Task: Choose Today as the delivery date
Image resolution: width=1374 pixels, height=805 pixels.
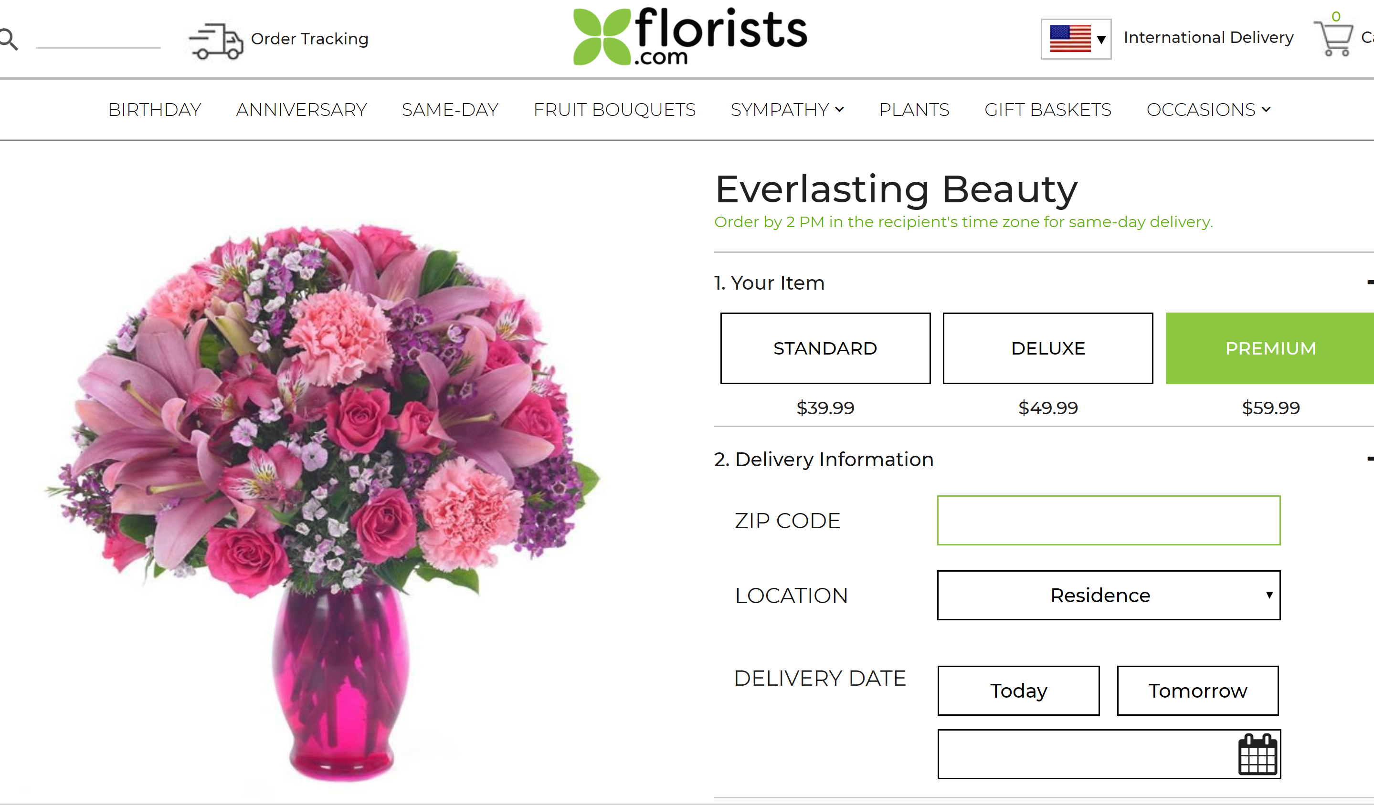Action: tap(1018, 690)
